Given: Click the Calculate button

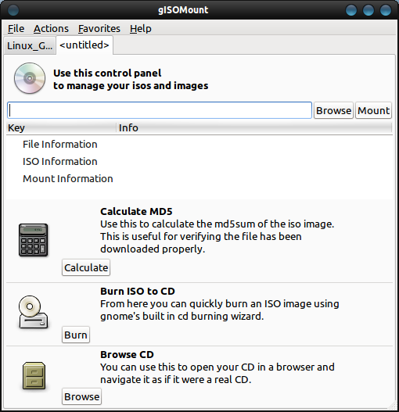Looking at the screenshot, I should (x=86, y=267).
